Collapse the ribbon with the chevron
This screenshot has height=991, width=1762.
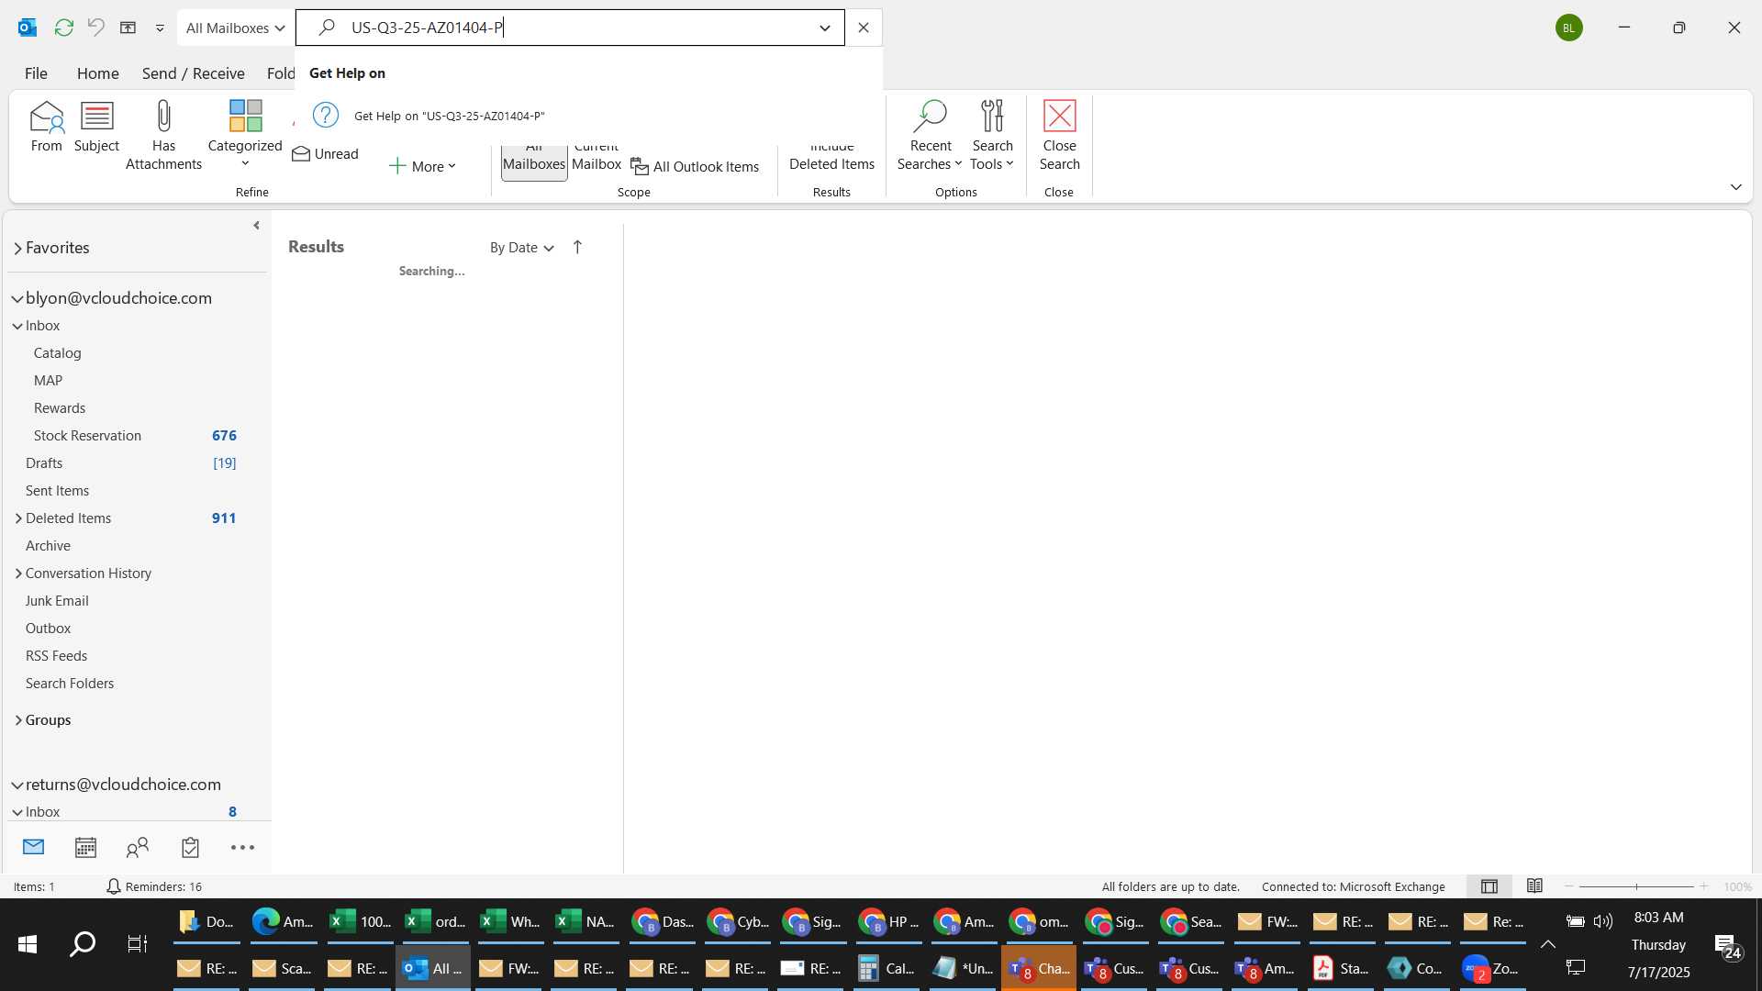[x=1735, y=187]
